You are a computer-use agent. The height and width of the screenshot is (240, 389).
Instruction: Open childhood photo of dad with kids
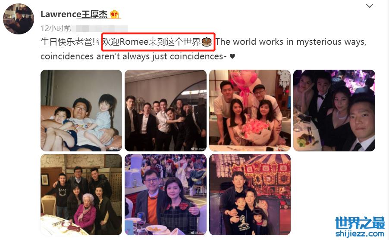(x=81, y=111)
